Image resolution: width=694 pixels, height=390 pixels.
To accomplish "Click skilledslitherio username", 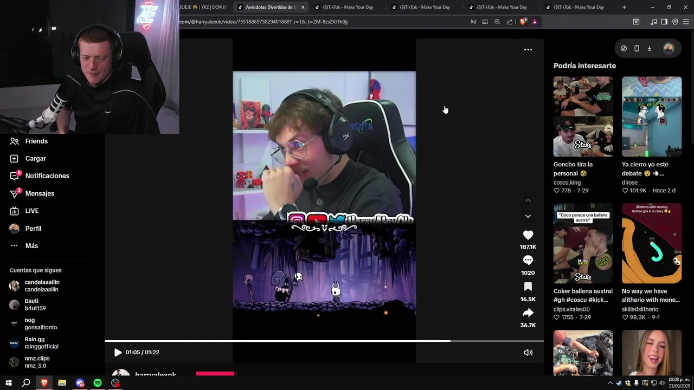I will (x=640, y=309).
